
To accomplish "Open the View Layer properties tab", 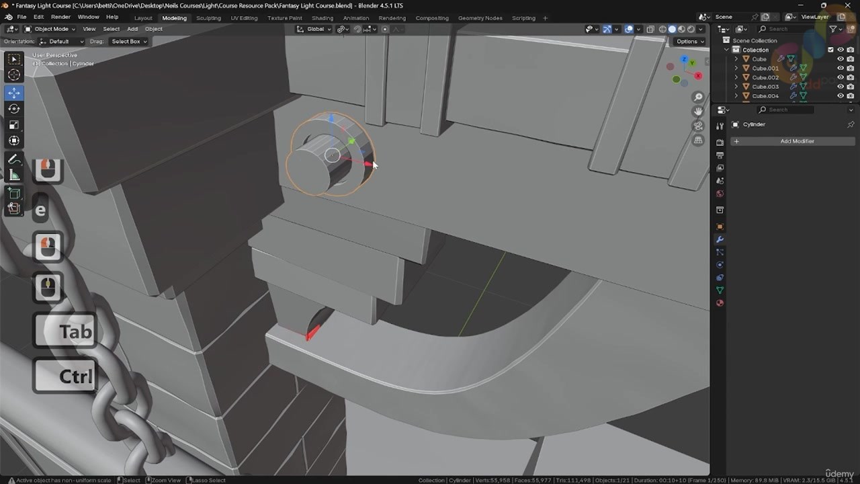I will 720,168.
